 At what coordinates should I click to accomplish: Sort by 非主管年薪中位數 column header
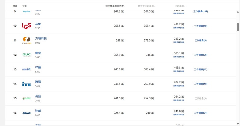coord(115,6)
